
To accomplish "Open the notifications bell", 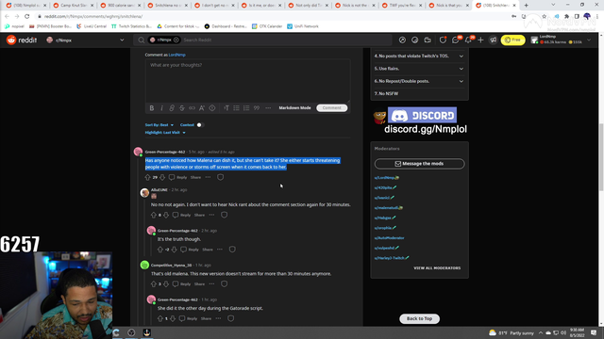I will click(468, 40).
